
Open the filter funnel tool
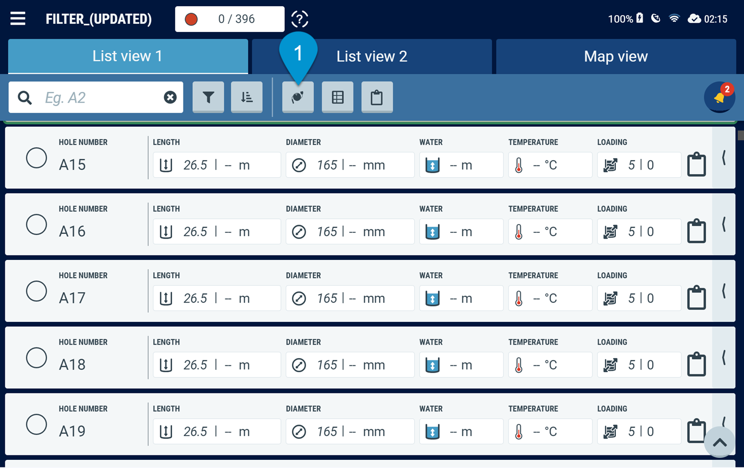[x=208, y=97]
